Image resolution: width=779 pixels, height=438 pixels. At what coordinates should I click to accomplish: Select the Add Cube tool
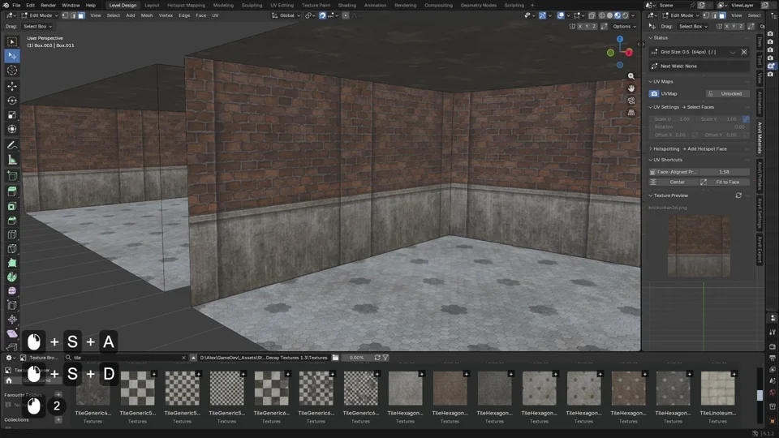pos(12,176)
